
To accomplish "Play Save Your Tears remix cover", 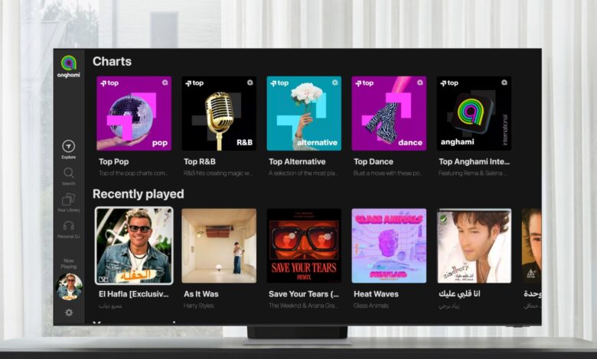I will click(x=304, y=245).
